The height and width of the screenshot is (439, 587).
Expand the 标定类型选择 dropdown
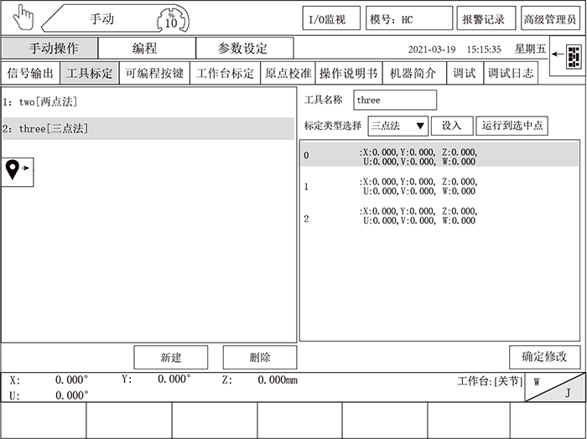click(398, 126)
